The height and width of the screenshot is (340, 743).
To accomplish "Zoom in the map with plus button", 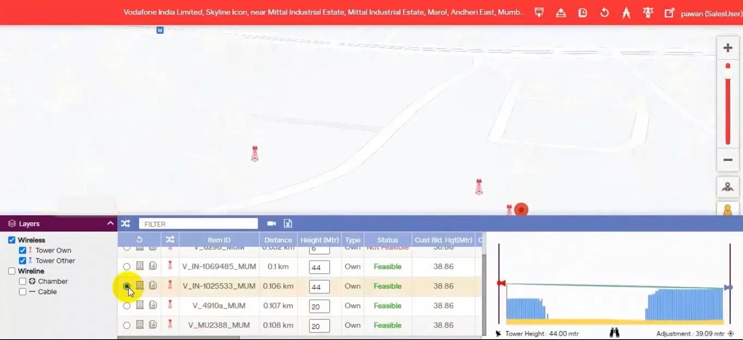I will [728, 48].
